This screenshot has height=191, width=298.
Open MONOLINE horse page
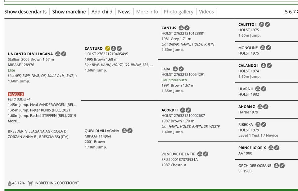(x=248, y=48)
